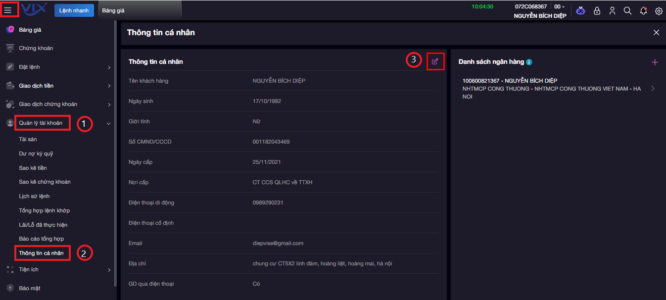Open Đặt lệnh menu item
Image resolution: width=666 pixels, height=300 pixels.
[x=29, y=67]
